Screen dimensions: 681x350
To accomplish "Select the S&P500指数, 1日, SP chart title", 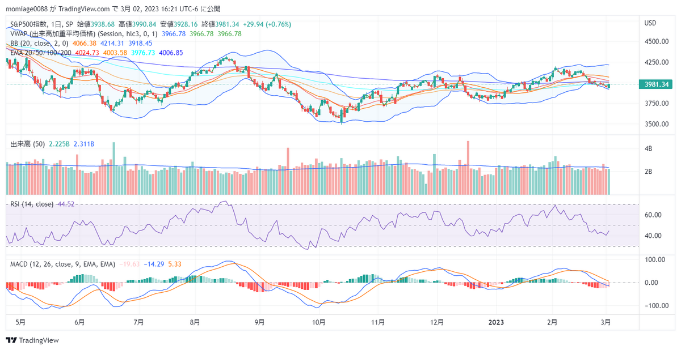I will point(42,24).
